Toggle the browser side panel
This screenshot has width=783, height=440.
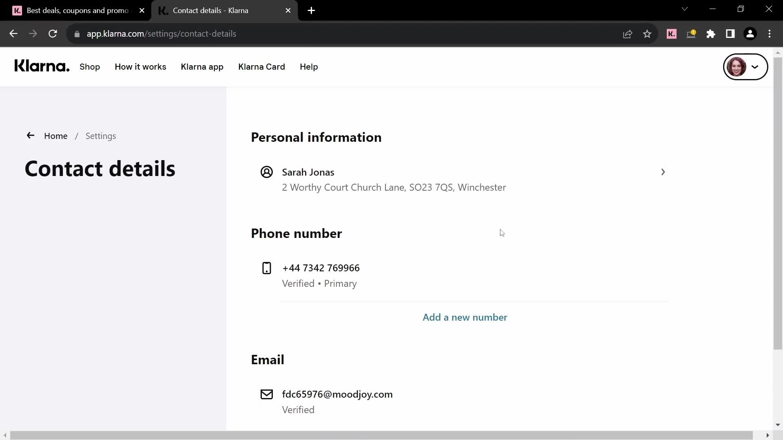(x=730, y=34)
